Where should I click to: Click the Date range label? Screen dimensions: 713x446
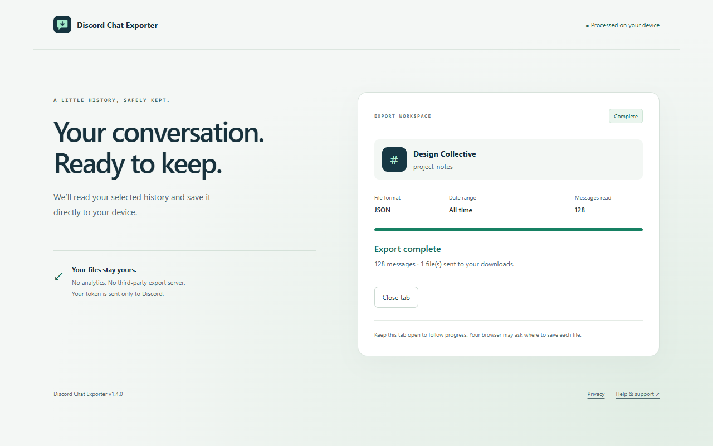point(462,198)
